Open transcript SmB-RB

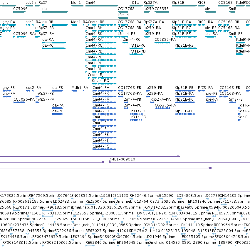(236, 34)
